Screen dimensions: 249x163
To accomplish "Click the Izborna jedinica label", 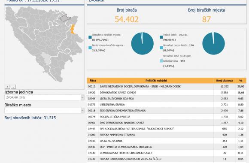I will tap(18, 92).
